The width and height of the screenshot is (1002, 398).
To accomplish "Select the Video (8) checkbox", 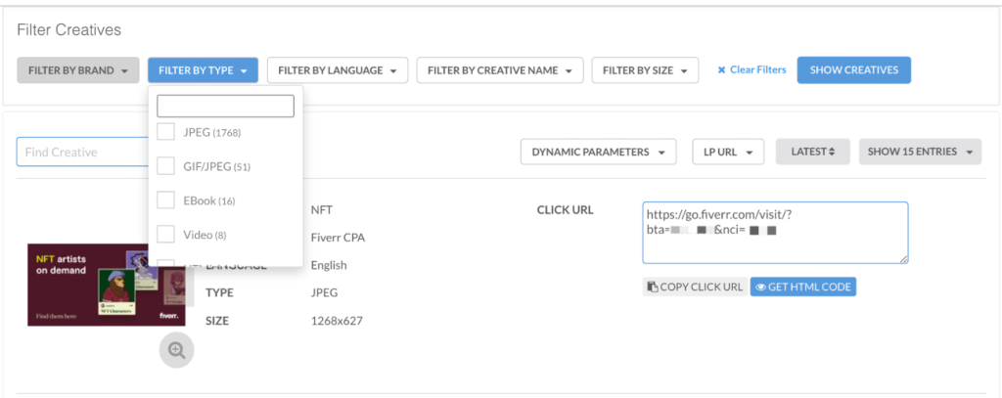I will tap(166, 235).
